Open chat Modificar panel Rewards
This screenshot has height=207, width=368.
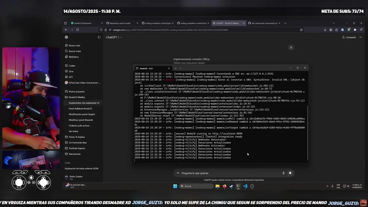click(x=81, y=120)
